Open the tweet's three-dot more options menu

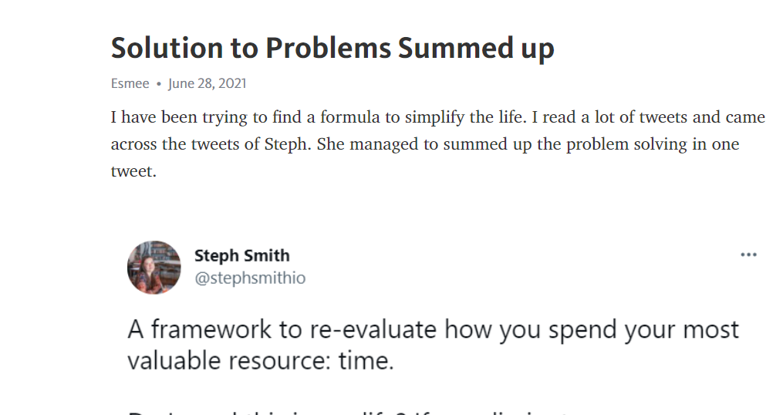click(x=748, y=255)
